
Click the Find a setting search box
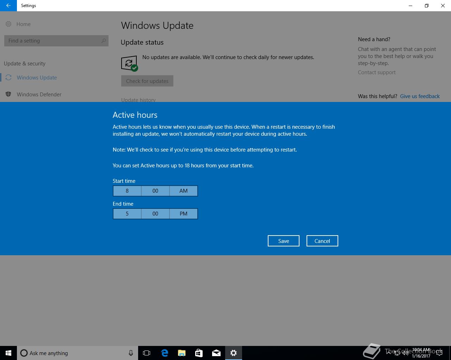tap(56, 41)
